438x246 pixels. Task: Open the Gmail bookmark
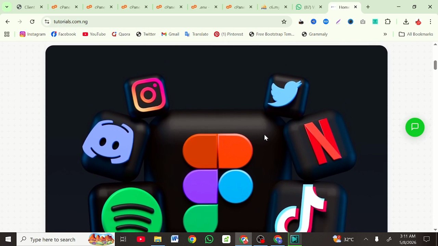click(x=170, y=34)
